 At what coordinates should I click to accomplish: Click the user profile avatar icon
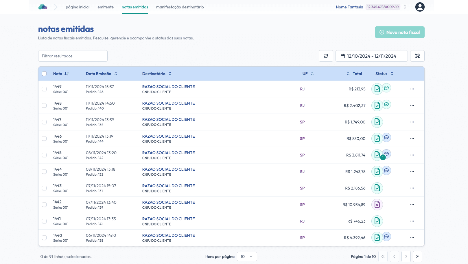point(420,7)
